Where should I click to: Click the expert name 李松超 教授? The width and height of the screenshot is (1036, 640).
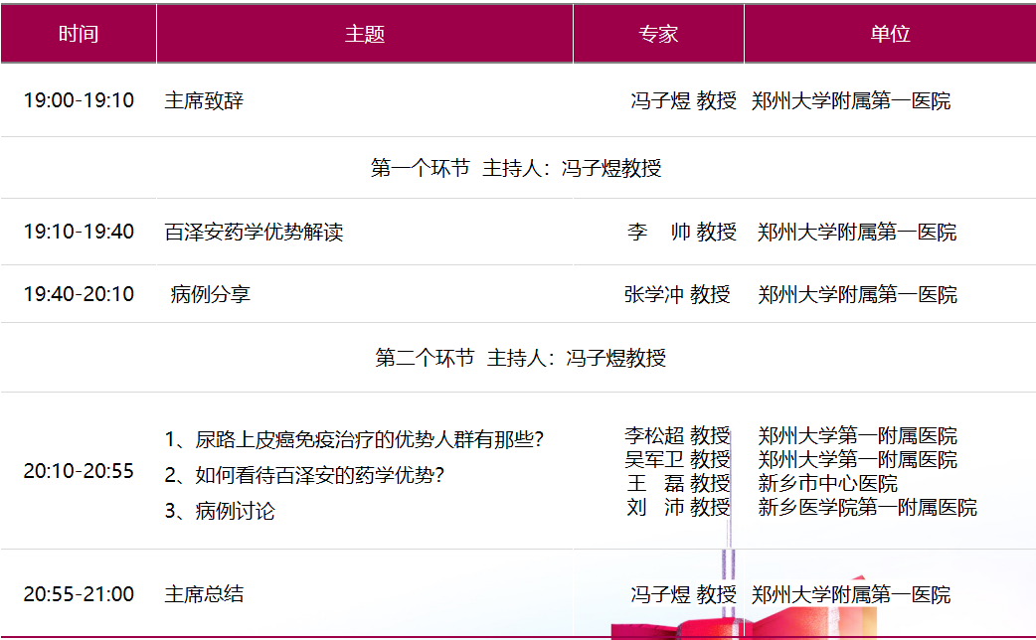pyautogui.click(x=677, y=435)
